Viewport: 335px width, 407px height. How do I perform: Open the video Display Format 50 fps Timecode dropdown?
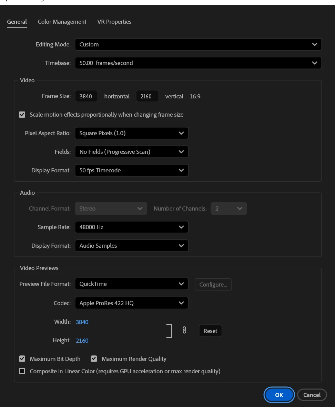(x=132, y=171)
